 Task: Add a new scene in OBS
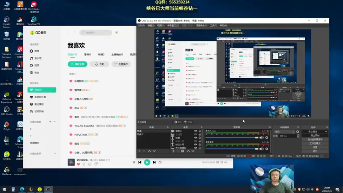(x=139, y=151)
